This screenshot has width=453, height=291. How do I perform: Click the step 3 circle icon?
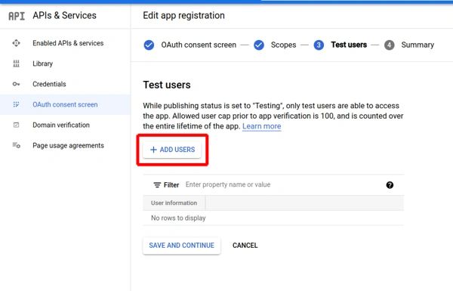(x=319, y=45)
